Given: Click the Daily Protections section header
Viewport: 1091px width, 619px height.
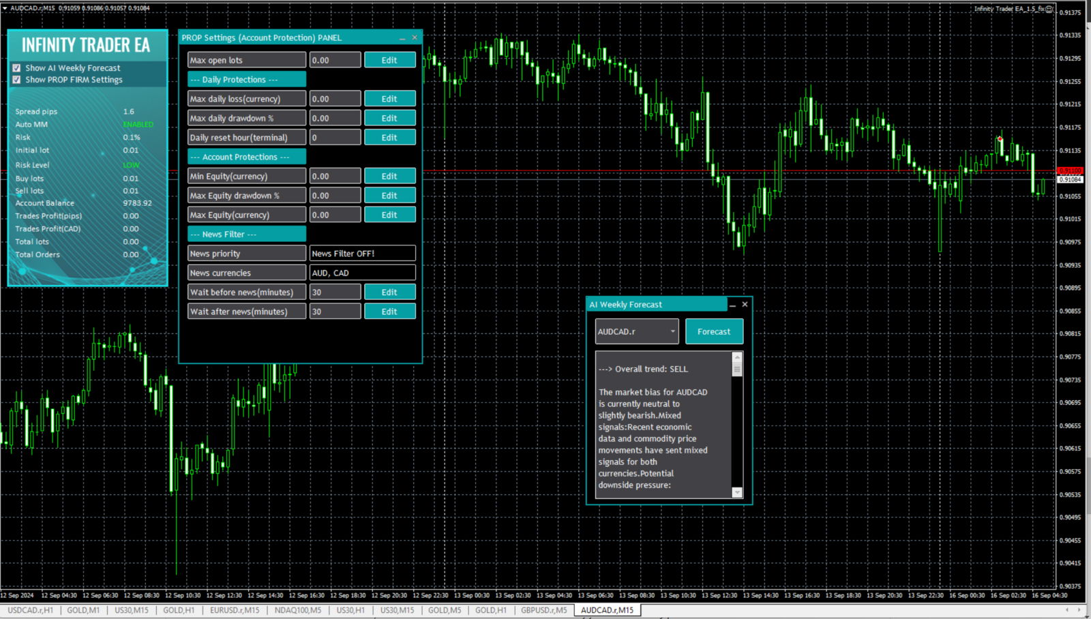Looking at the screenshot, I should [x=247, y=80].
